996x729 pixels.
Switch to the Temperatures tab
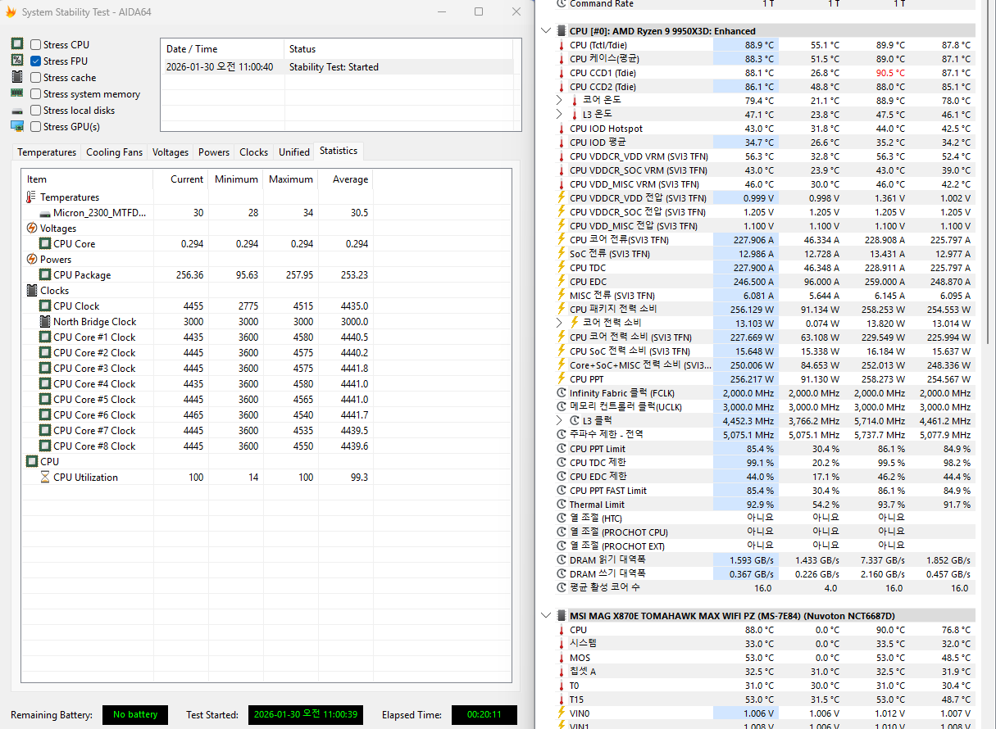[47, 152]
